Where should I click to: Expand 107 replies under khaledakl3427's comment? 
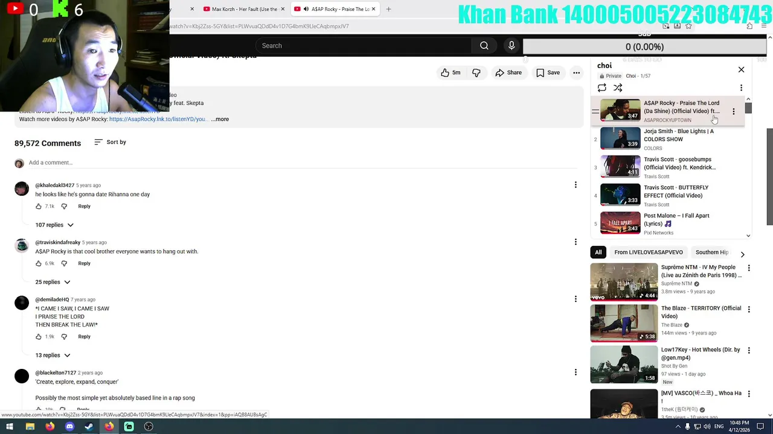[54, 225]
